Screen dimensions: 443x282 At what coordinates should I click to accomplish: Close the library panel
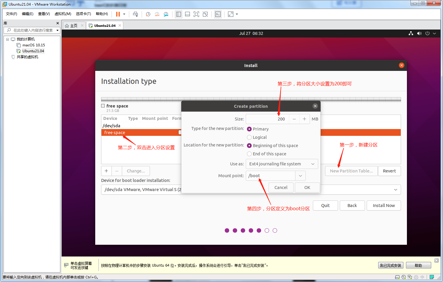(57, 23)
